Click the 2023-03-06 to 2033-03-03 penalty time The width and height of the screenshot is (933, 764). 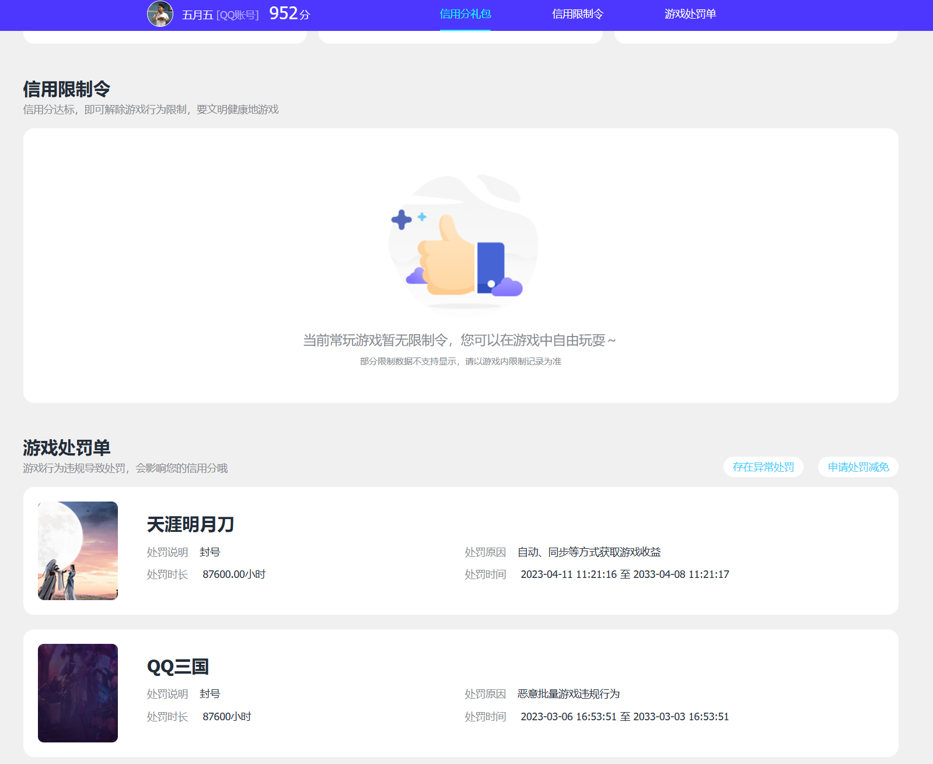click(625, 717)
